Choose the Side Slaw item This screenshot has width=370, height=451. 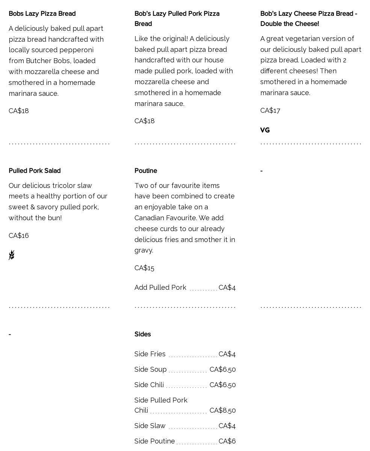(x=150, y=426)
